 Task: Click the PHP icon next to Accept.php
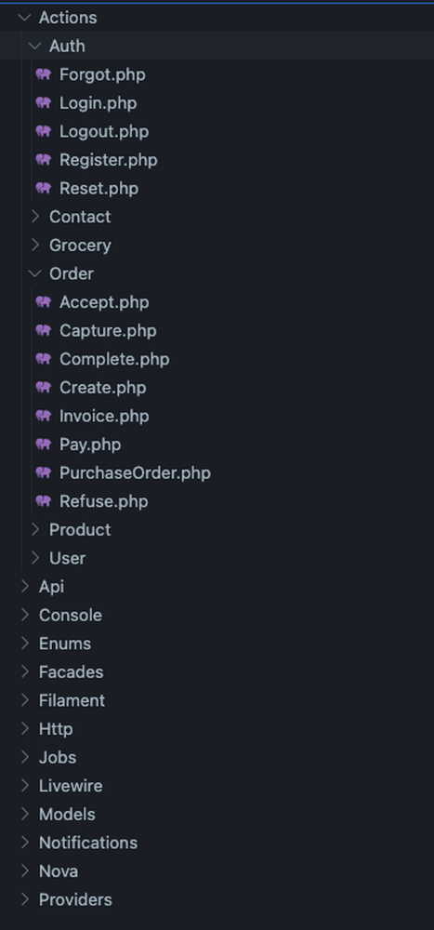(x=44, y=302)
